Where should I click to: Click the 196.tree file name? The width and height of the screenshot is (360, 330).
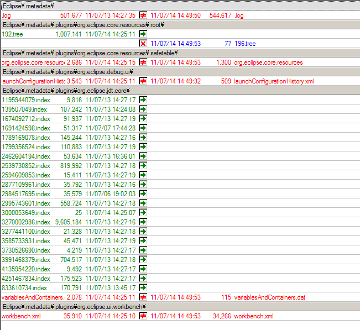[x=245, y=44]
